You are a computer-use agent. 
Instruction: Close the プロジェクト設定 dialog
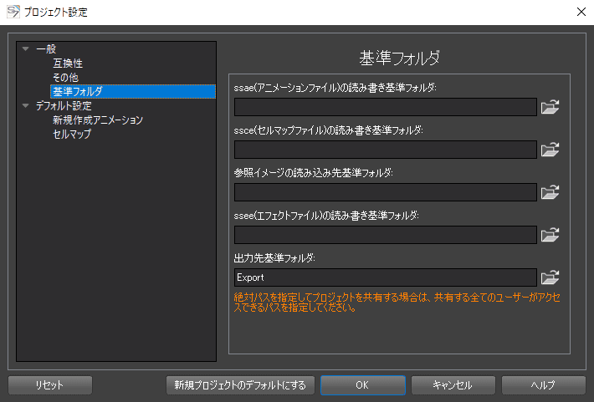pyautogui.click(x=581, y=12)
